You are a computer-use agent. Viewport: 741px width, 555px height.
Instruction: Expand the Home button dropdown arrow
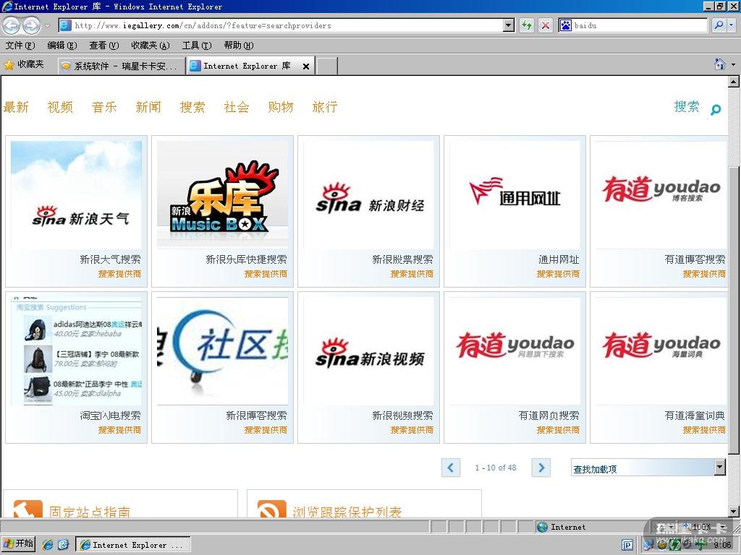click(x=733, y=64)
